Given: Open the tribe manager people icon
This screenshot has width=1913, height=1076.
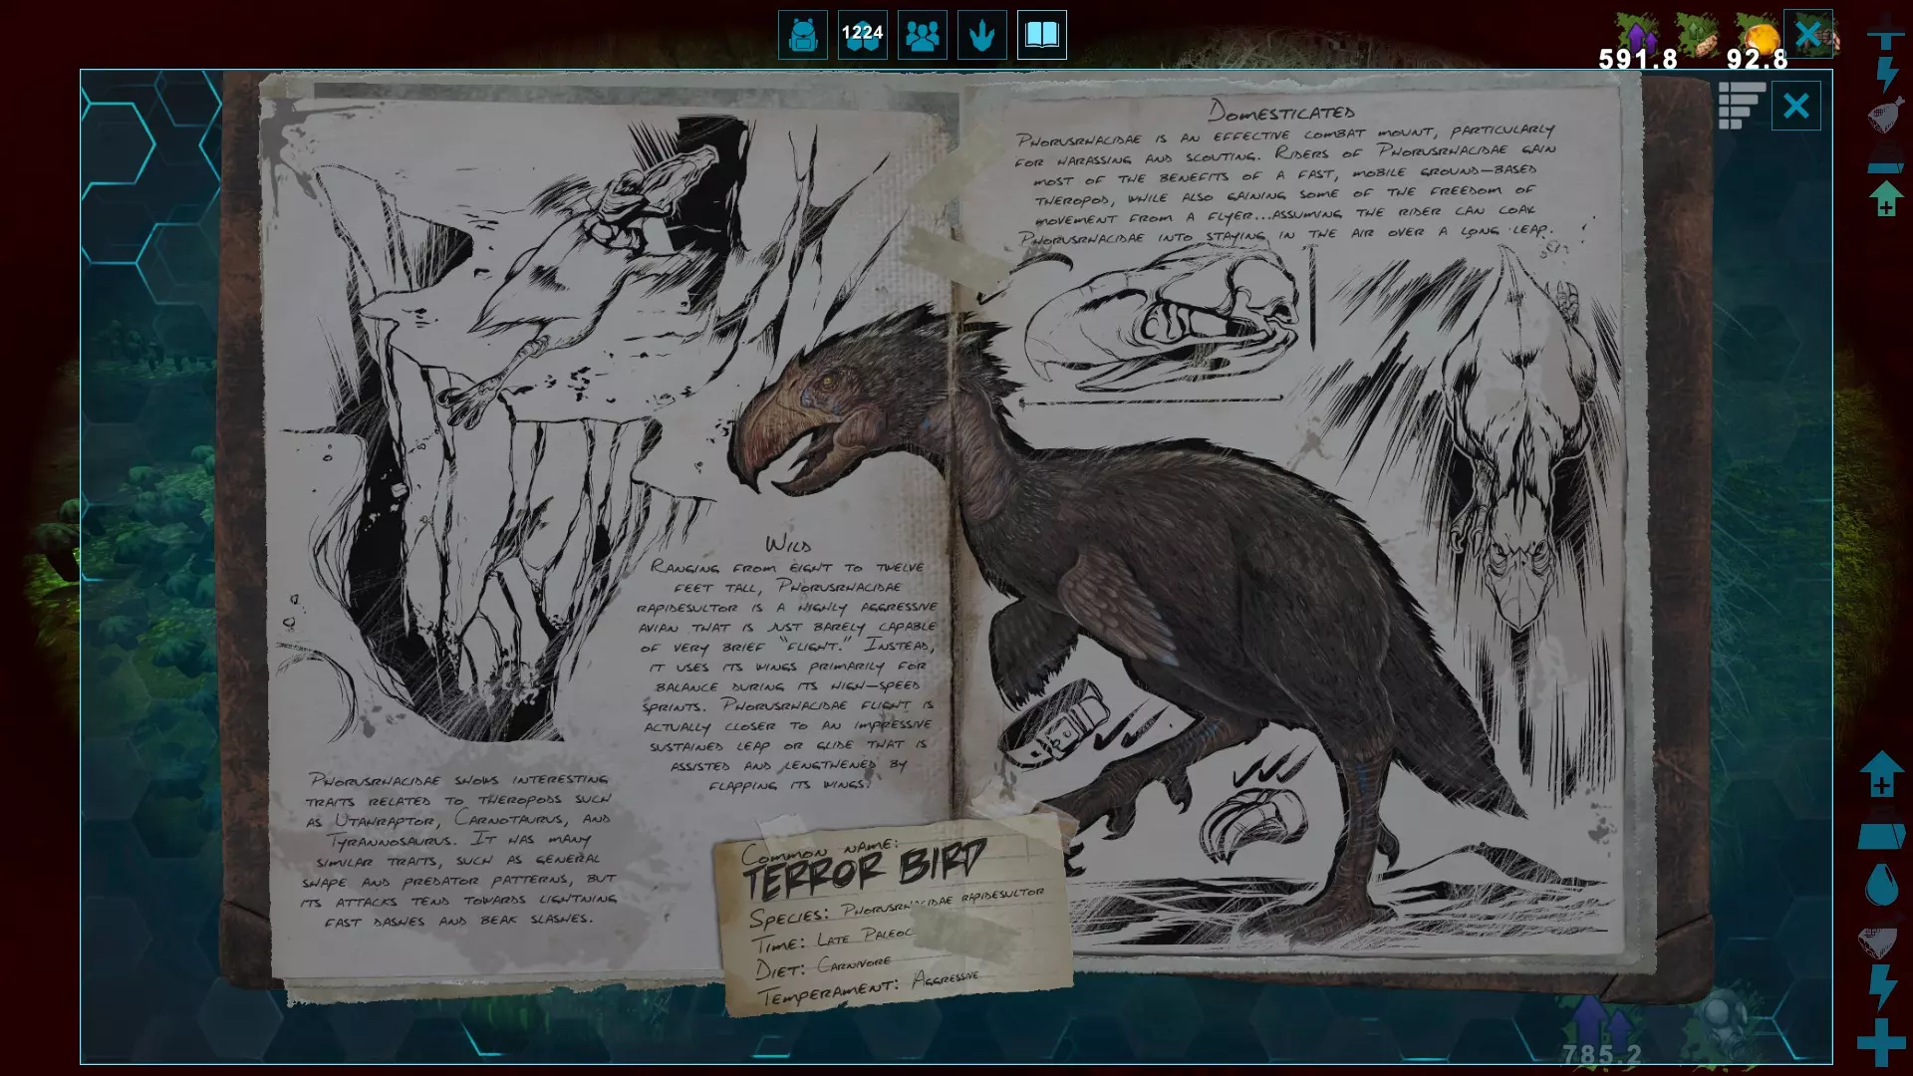Looking at the screenshot, I should click(923, 36).
